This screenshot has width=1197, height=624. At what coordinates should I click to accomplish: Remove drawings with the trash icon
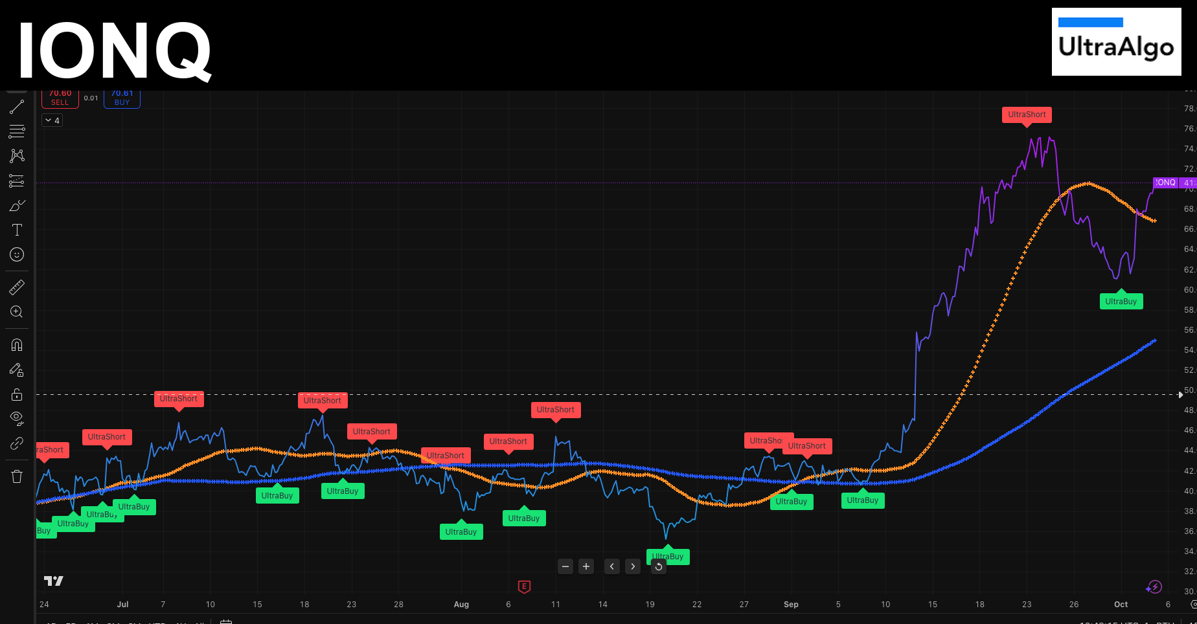[17, 476]
